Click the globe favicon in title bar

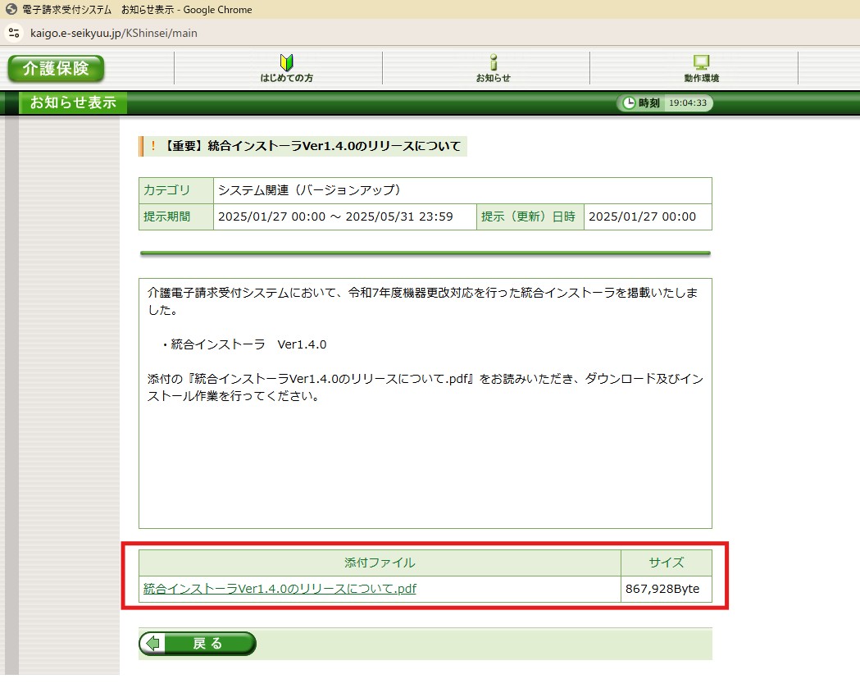click(11, 10)
